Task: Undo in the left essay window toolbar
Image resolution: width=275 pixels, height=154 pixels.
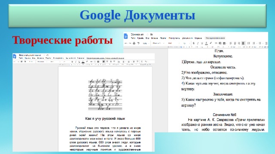Action: [x=15, y=62]
